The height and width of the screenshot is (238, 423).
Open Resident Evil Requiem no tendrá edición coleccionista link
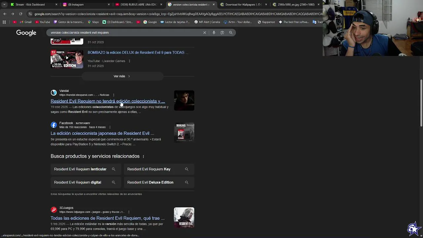(x=108, y=101)
